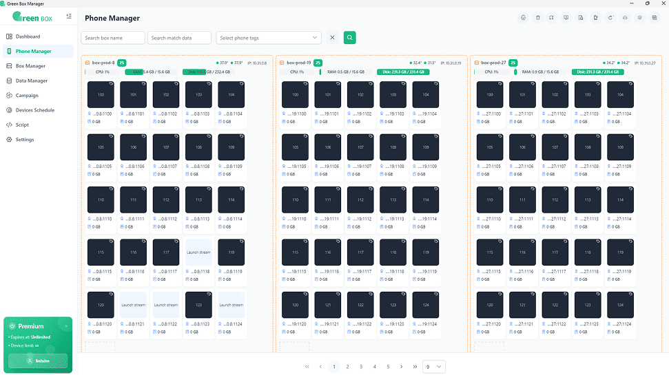This screenshot has height=375, width=669.
Task: Click the disk drive icon in the header toolbar
Action: 625,18
